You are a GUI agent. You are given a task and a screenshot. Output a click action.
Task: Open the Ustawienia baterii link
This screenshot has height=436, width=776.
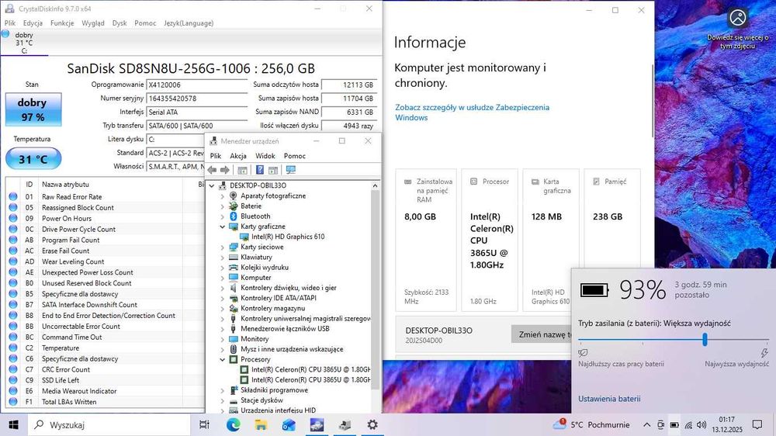click(609, 399)
